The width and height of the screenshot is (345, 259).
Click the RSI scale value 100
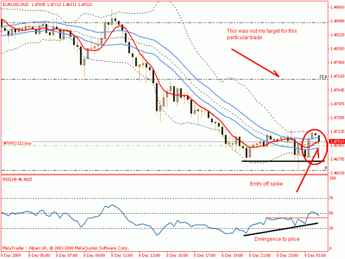[x=332, y=178]
